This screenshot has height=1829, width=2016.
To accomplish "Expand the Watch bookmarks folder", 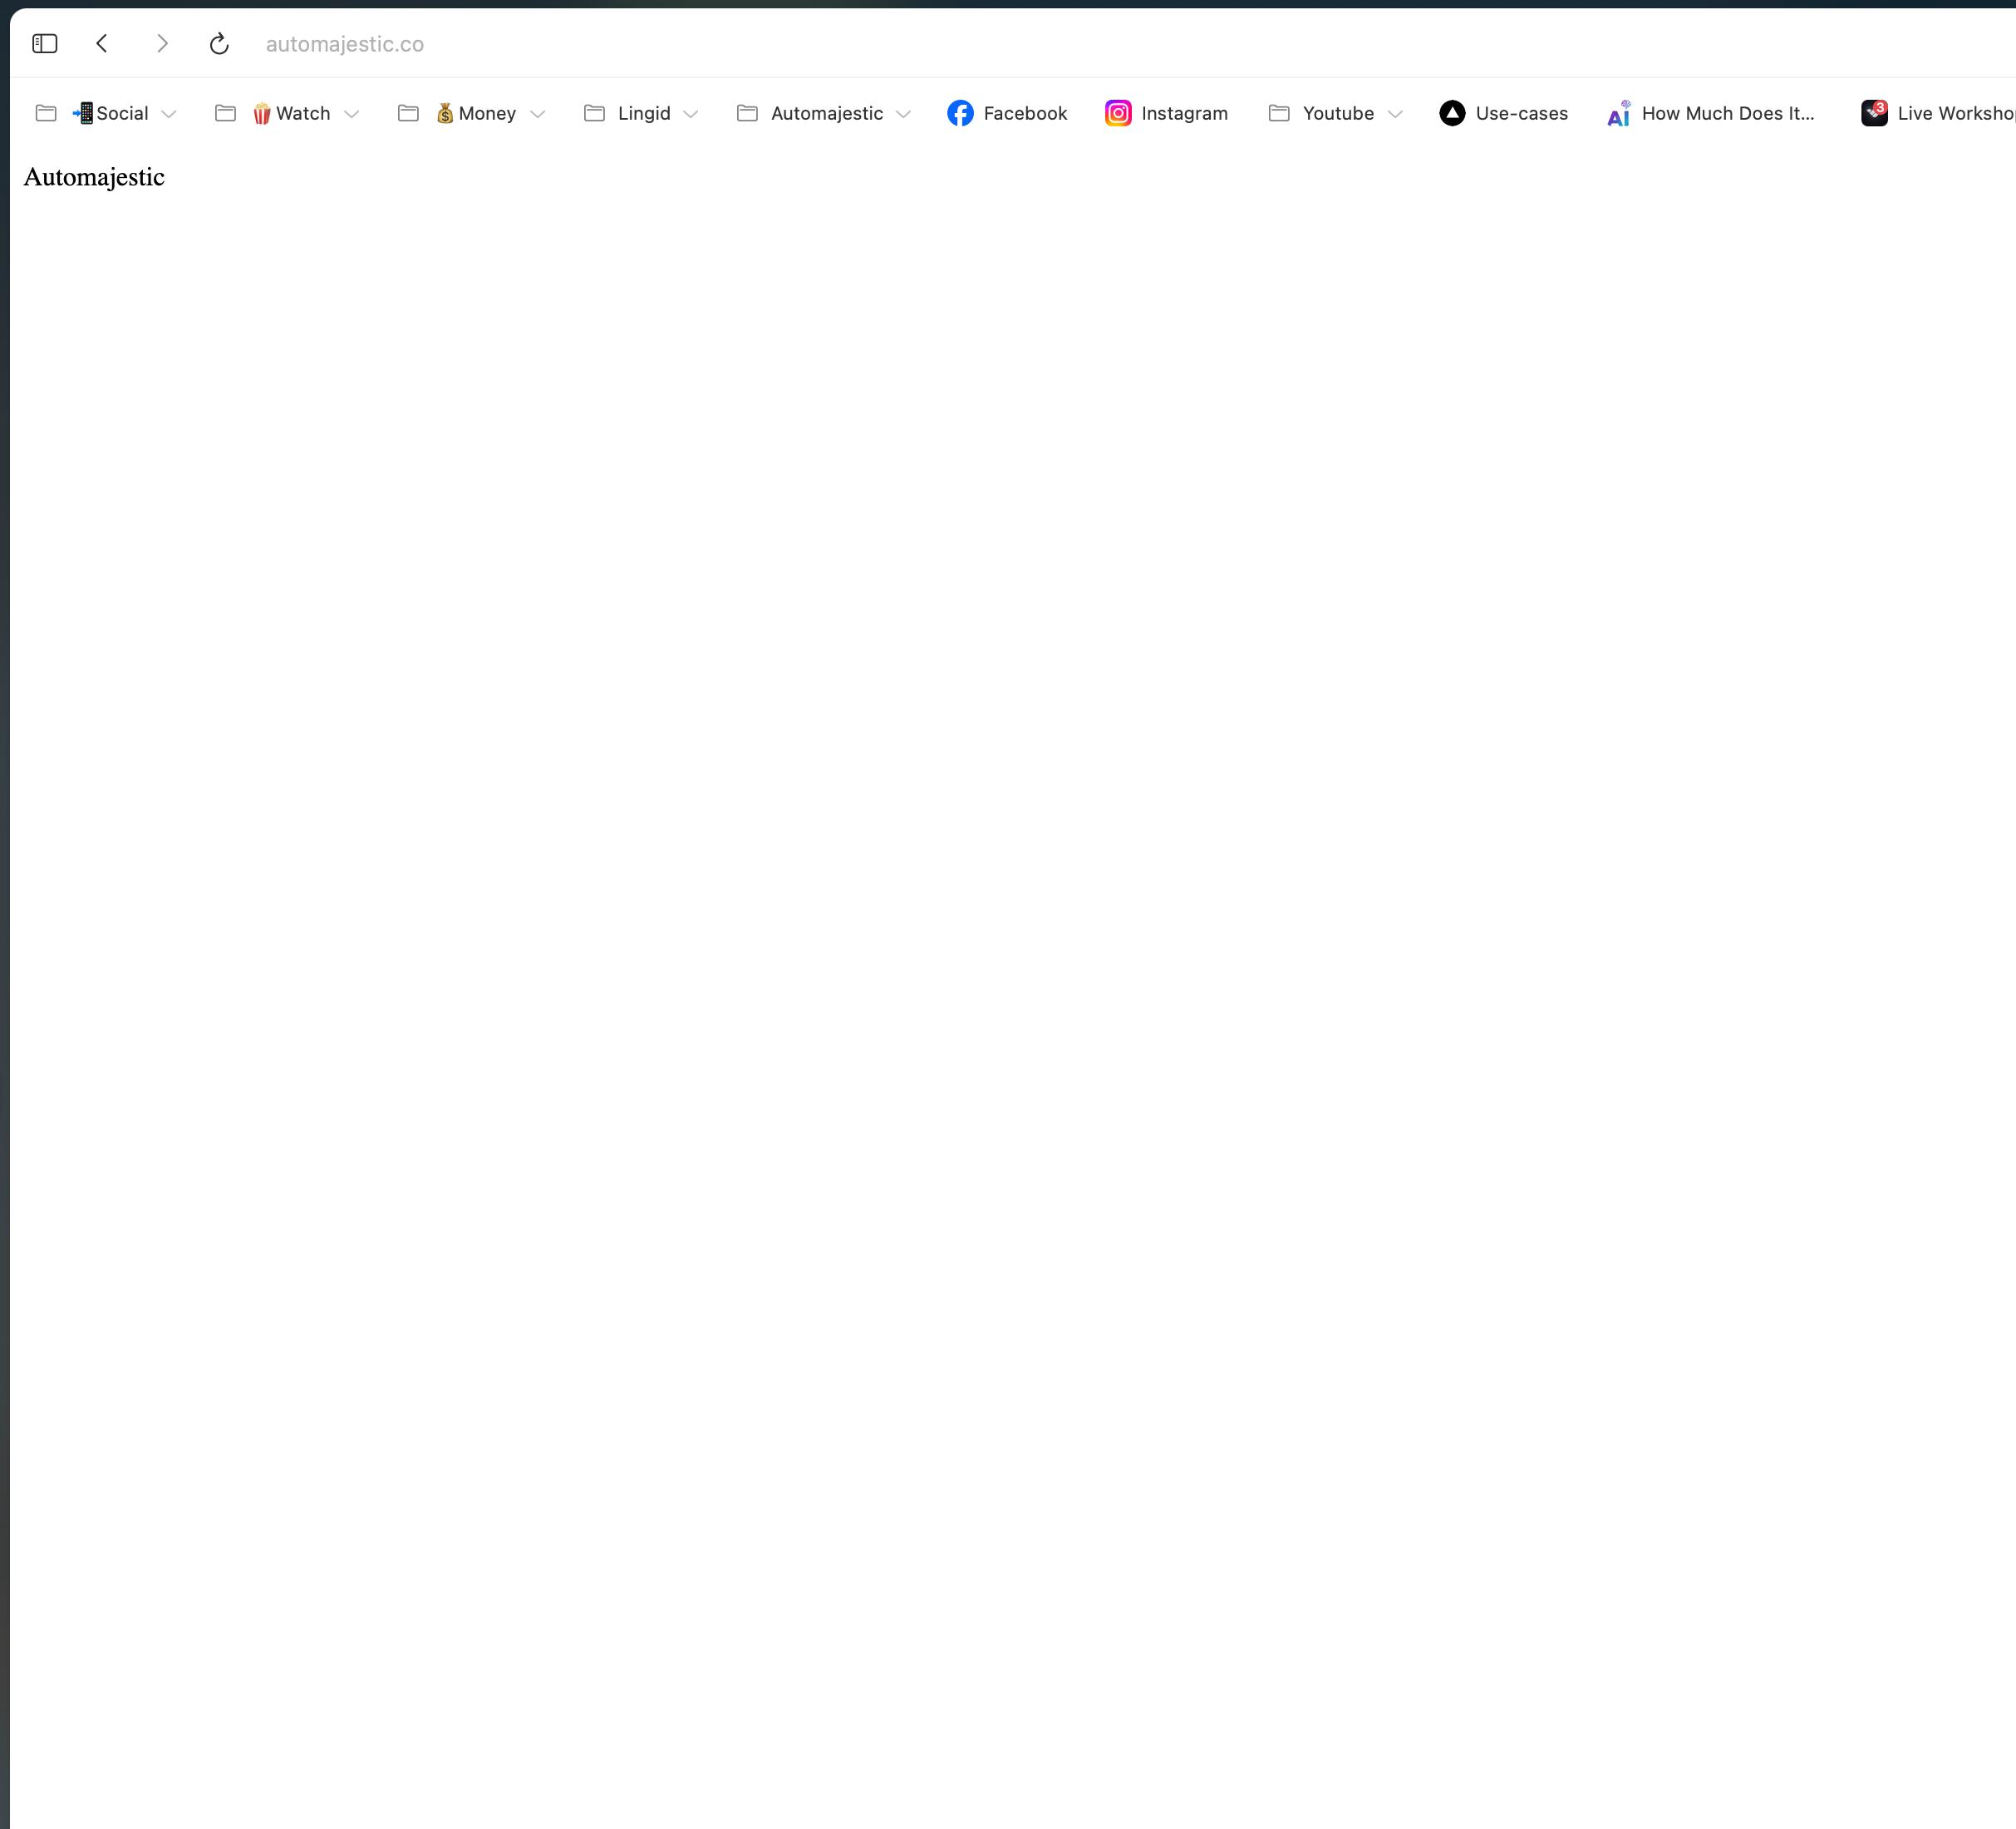I will coord(351,114).
